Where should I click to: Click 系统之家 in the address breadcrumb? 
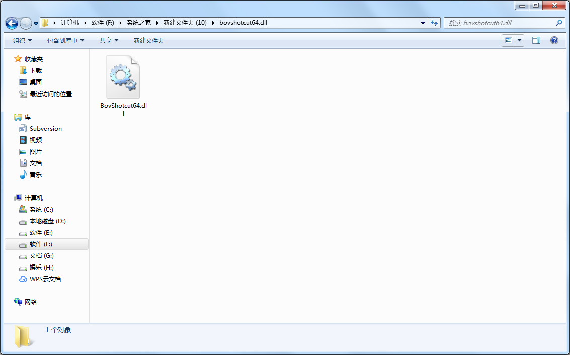pos(138,23)
